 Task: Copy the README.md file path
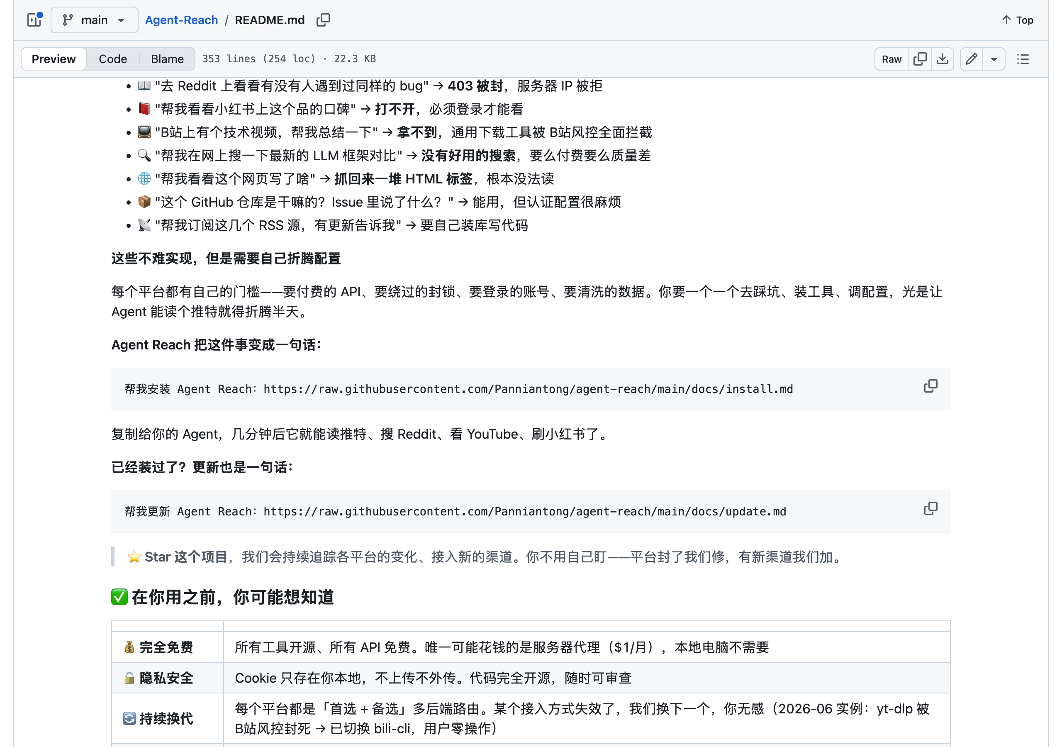(x=323, y=20)
